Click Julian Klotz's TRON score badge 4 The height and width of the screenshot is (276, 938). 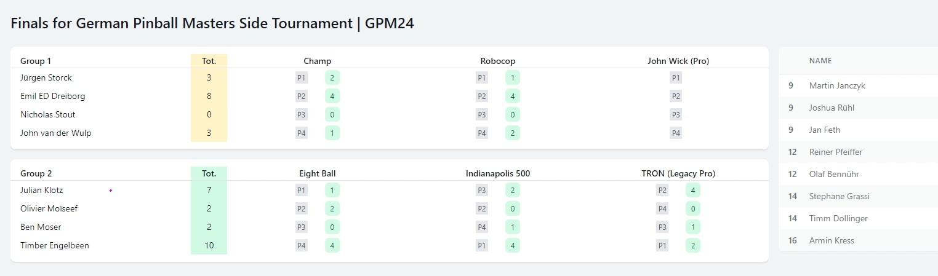coord(693,191)
